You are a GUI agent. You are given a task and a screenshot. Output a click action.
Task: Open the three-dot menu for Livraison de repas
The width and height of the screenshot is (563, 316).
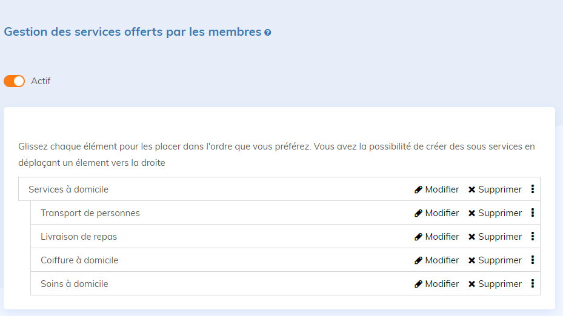(532, 237)
